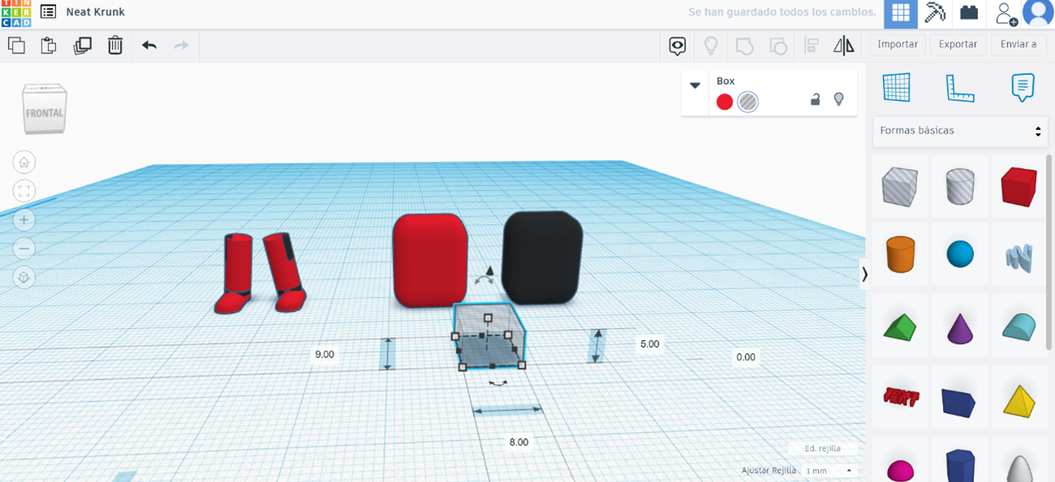
Task: Open the Tinkercad apps grid menu
Action: tap(900, 13)
